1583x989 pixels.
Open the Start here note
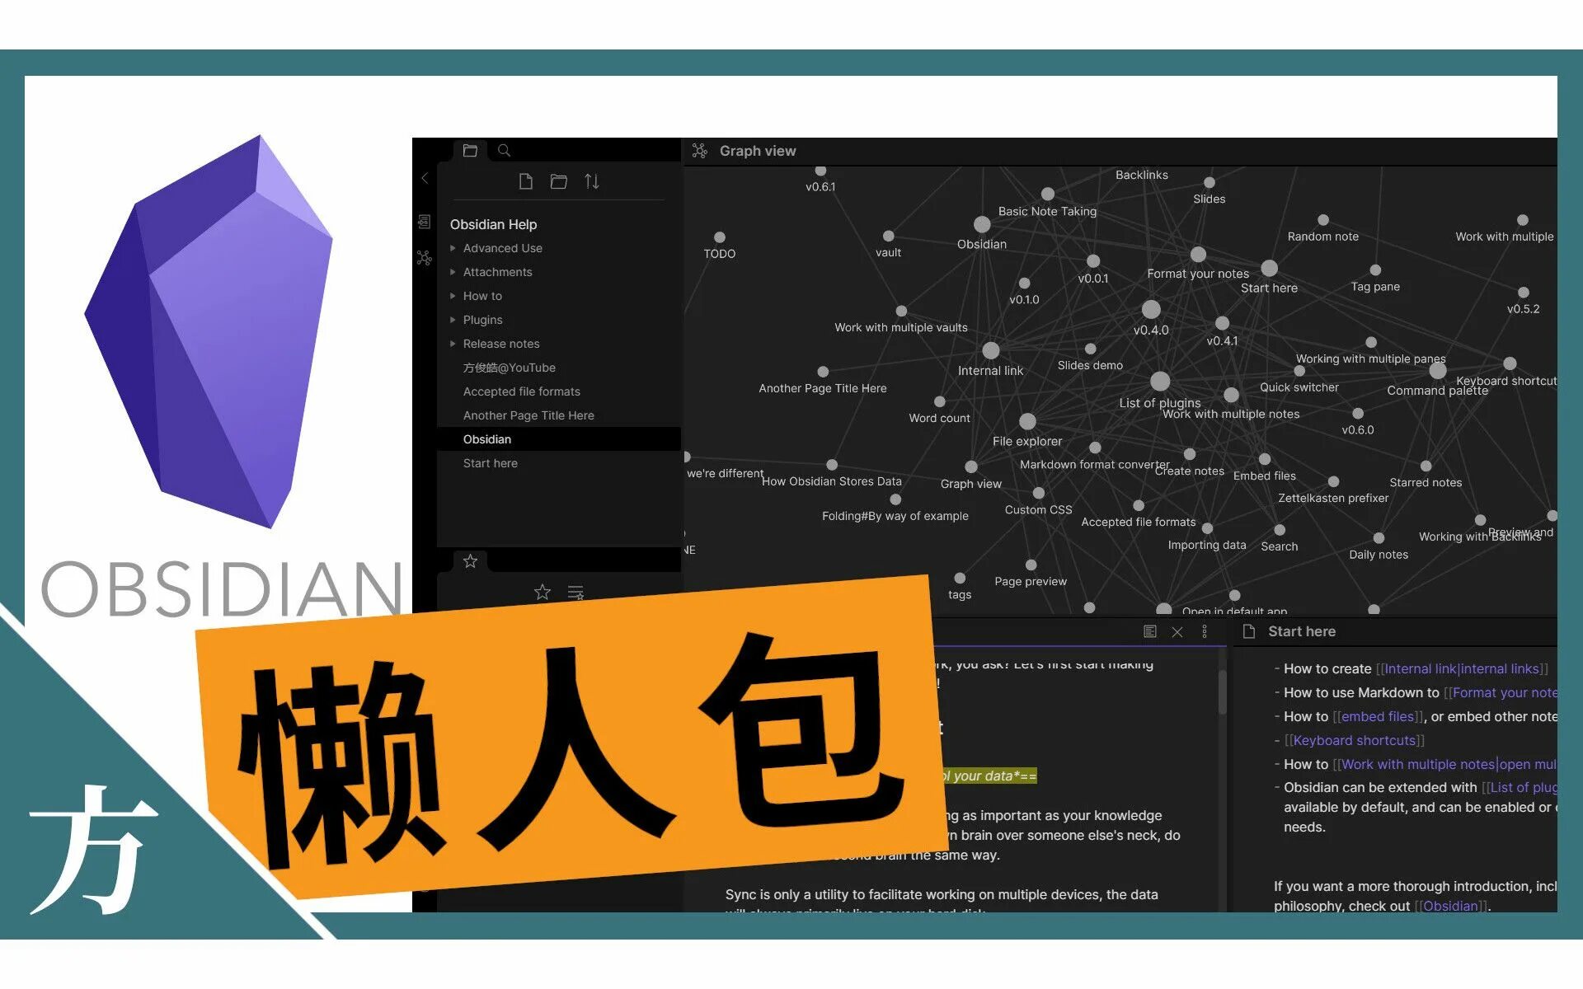coord(491,463)
